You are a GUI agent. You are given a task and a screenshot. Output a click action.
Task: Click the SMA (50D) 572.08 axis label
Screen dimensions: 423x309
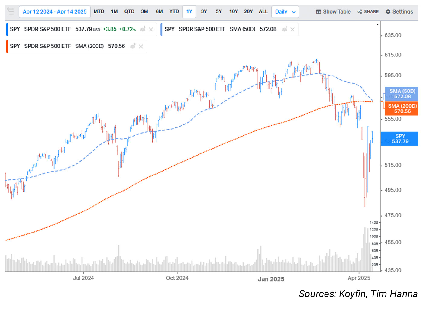(x=402, y=94)
